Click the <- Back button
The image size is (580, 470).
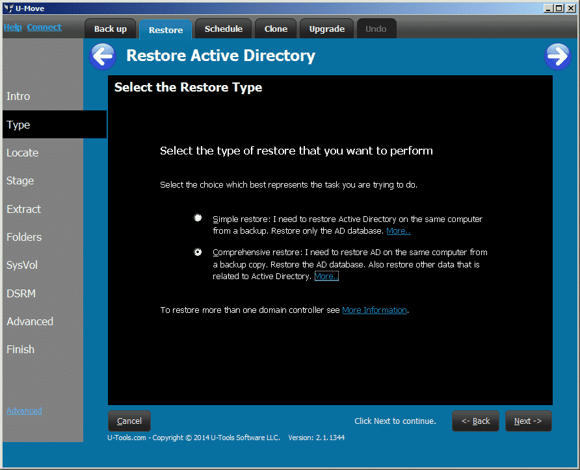[x=475, y=421]
